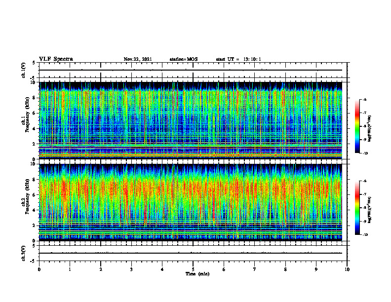The height and width of the screenshot is (302, 391).
Task: Click time-axis tick label "8"
Action: point(285,269)
